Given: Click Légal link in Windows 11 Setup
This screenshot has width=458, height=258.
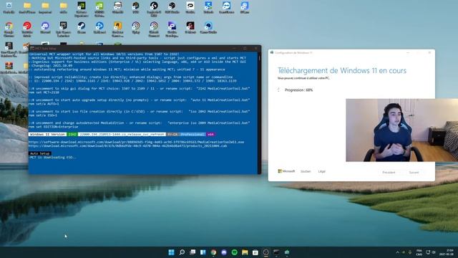Looking at the screenshot, I should pos(321,171).
